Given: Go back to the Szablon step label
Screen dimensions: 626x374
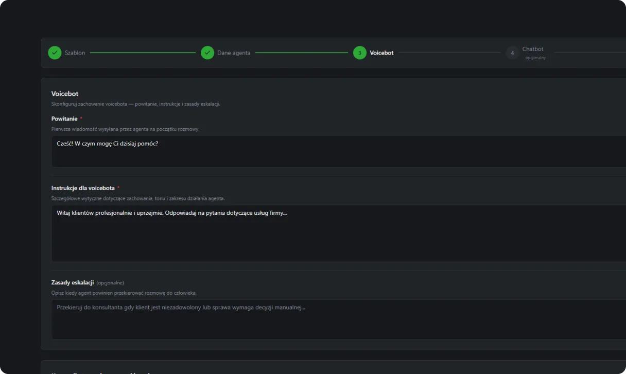Looking at the screenshot, I should pos(75,53).
